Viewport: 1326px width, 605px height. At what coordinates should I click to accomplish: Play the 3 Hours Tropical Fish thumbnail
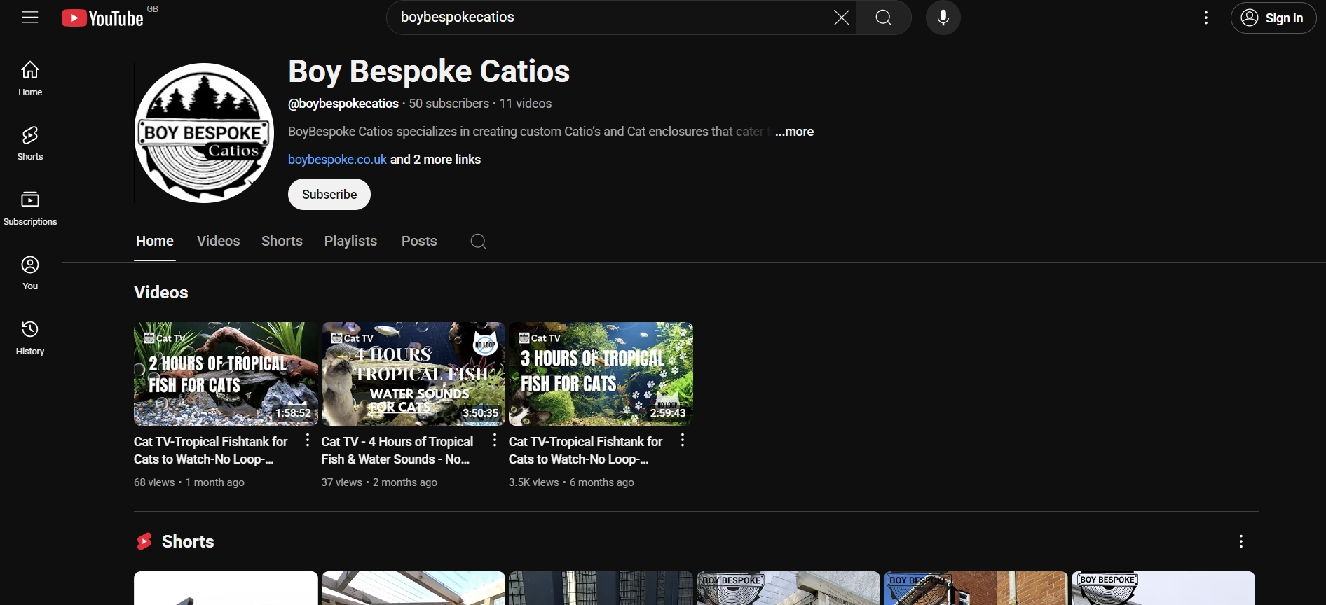[601, 374]
